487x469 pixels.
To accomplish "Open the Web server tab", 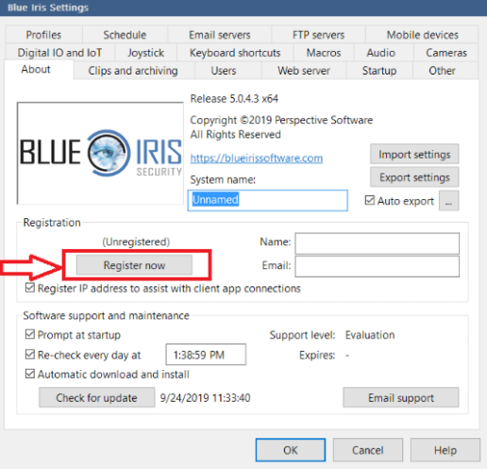I will (304, 71).
